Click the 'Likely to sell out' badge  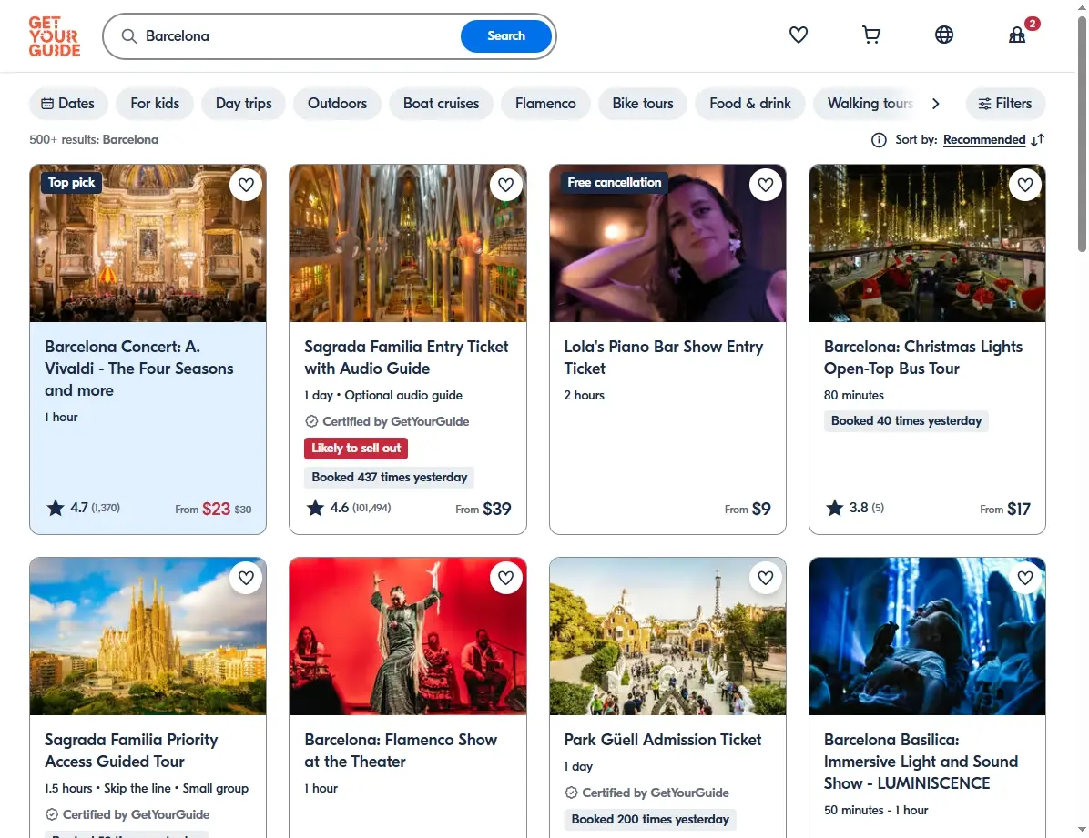tap(356, 449)
